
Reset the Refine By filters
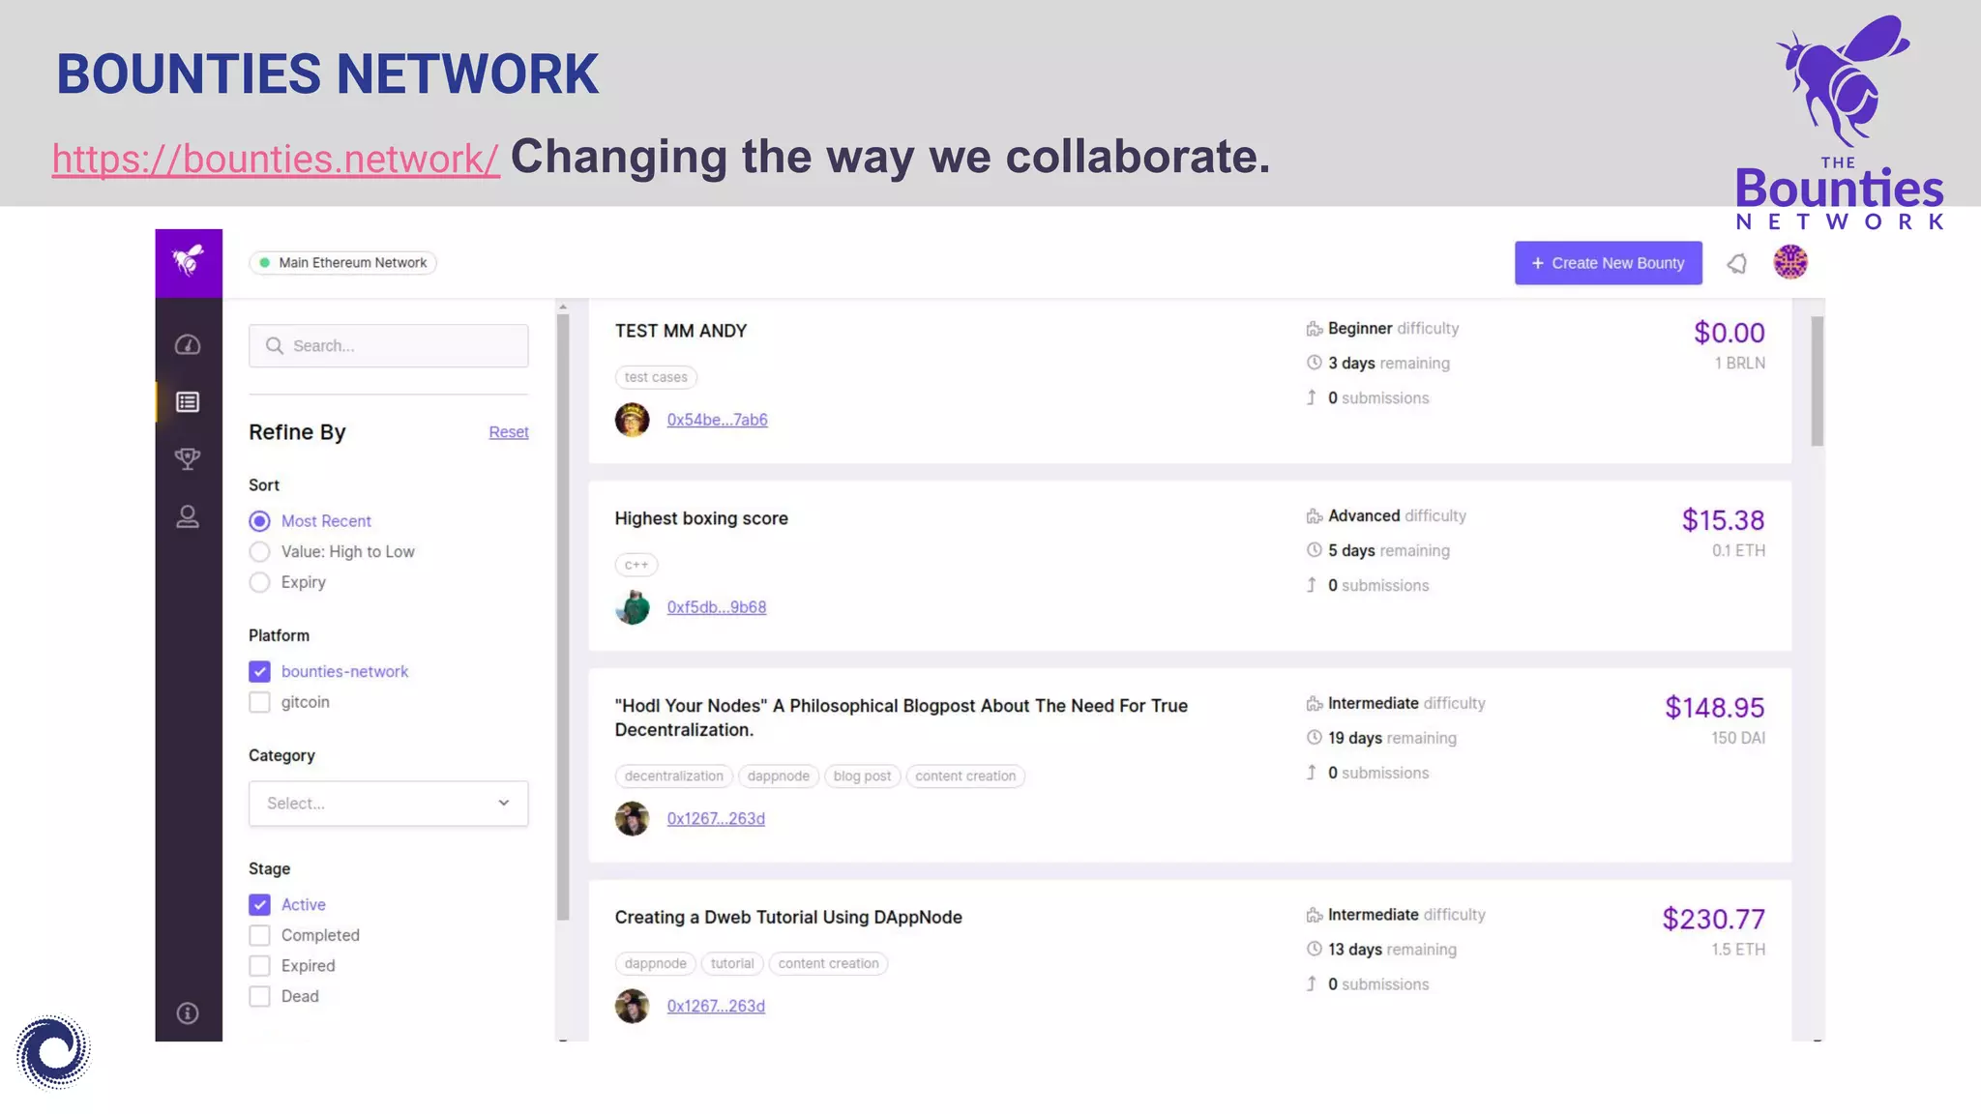pos(509,432)
